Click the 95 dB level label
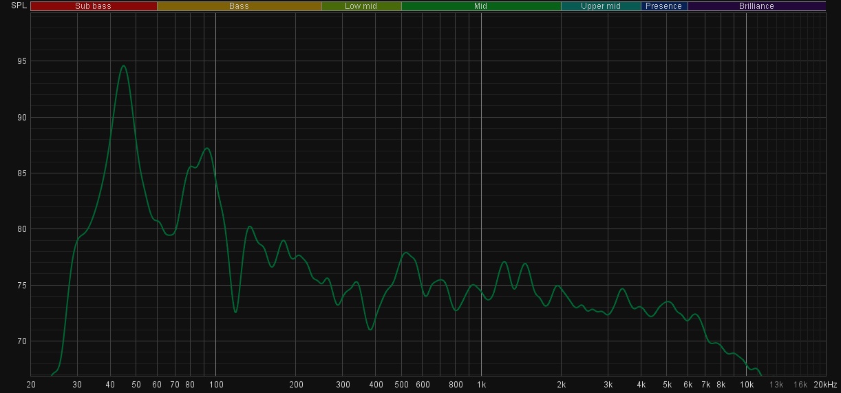This screenshot has width=841, height=393. coord(22,61)
